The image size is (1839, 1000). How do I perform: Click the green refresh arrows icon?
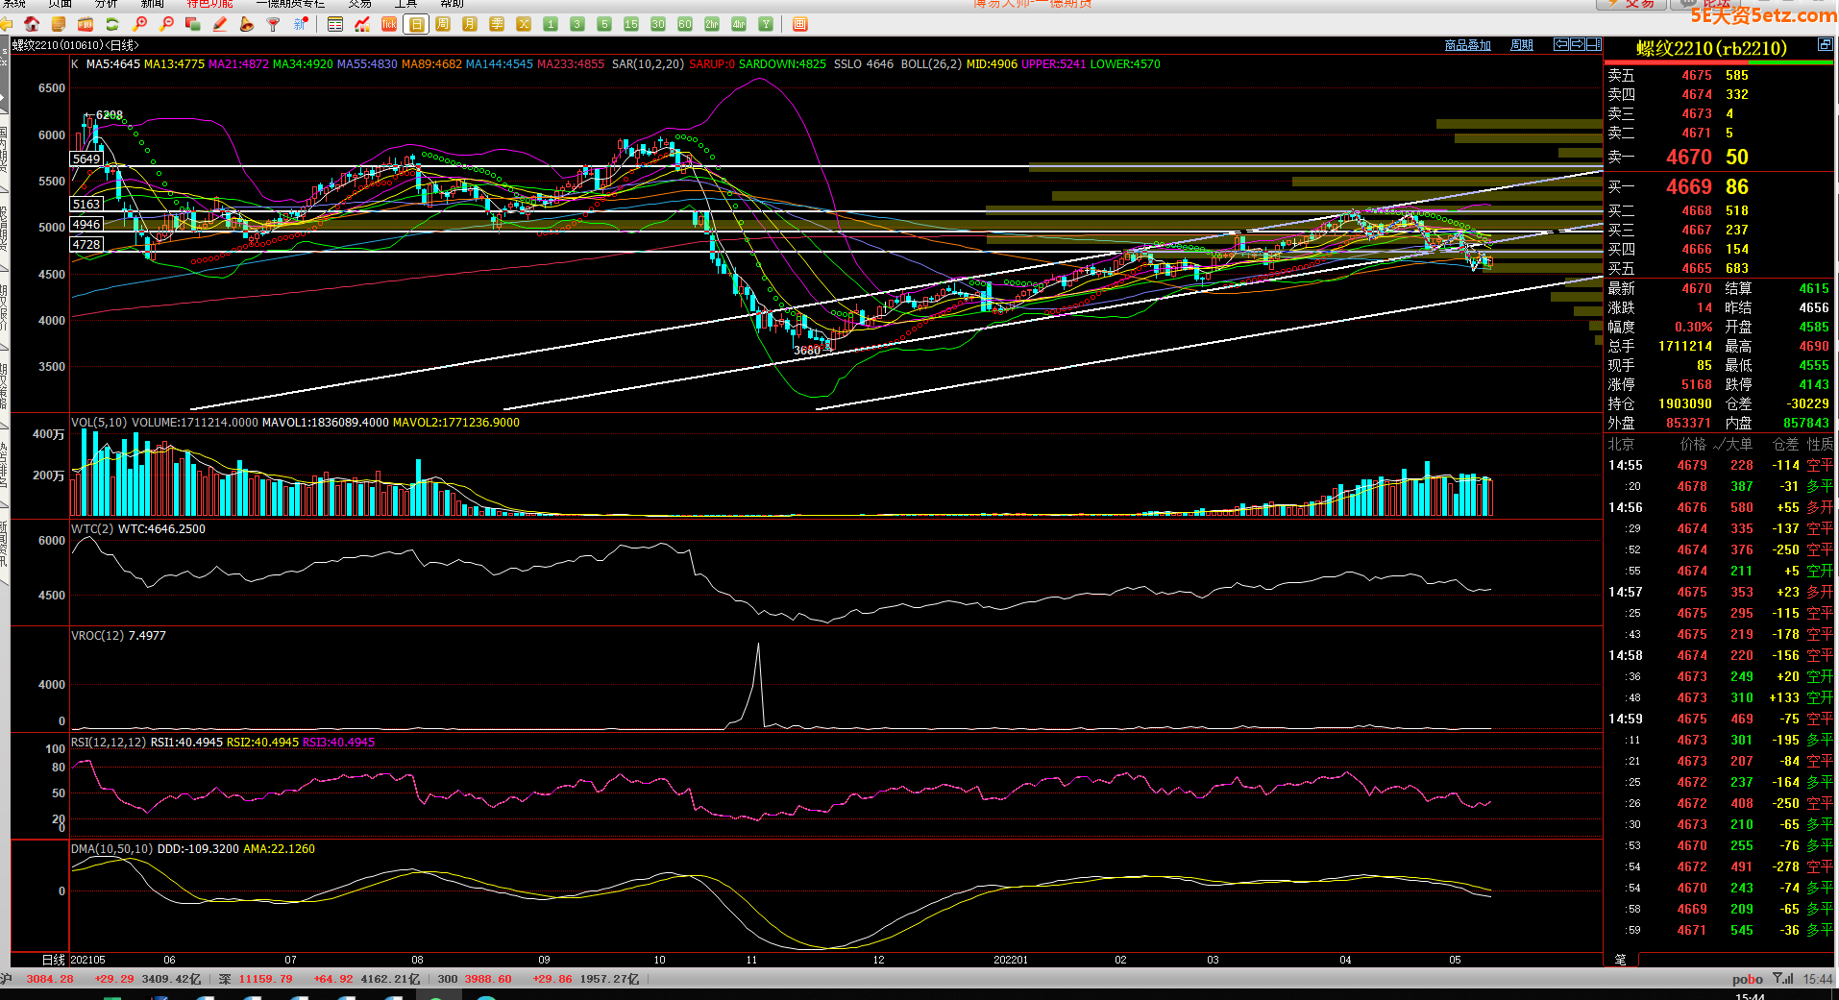point(112,24)
